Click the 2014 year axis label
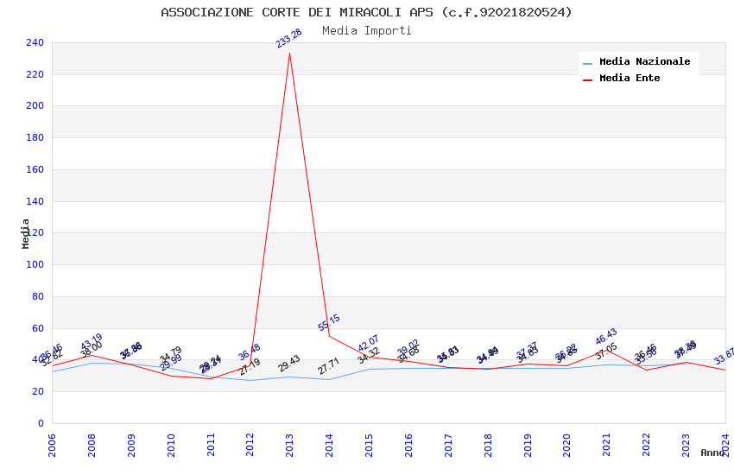 coord(329,445)
